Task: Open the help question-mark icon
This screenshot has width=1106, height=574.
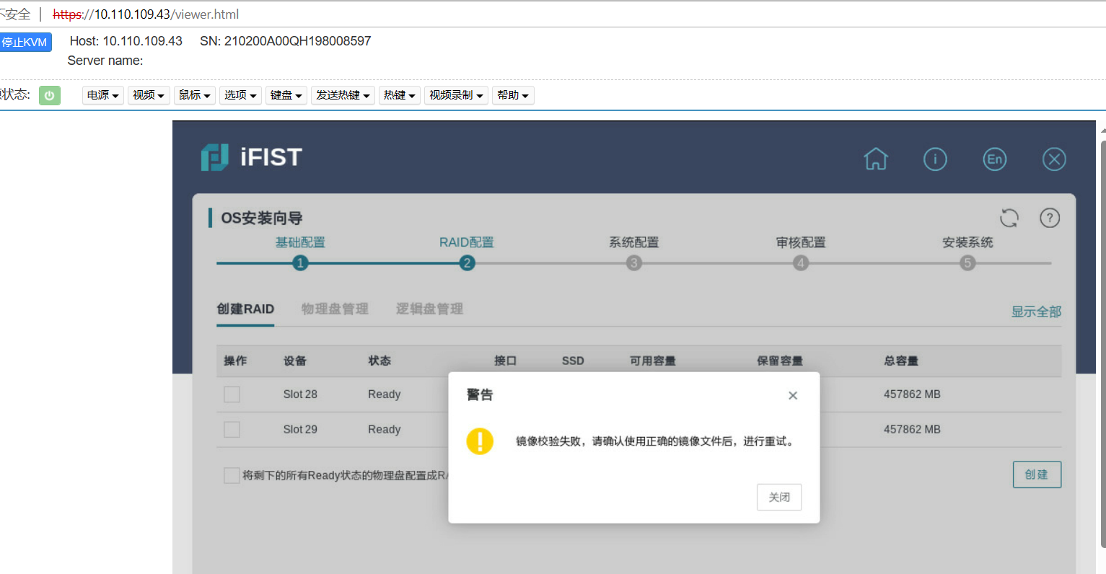Action: pos(1050,218)
